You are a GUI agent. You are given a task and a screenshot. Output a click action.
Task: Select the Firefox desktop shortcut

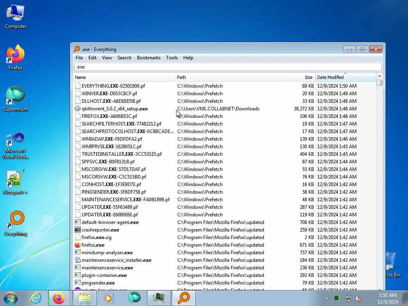tap(16, 57)
